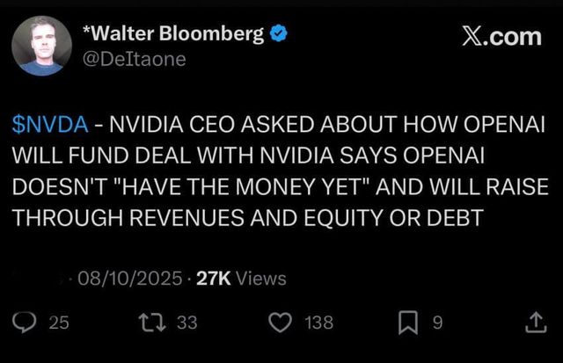
Task: Click the quoted phrase "HAVE THE MONEY YET"
Action: [x=223, y=187]
